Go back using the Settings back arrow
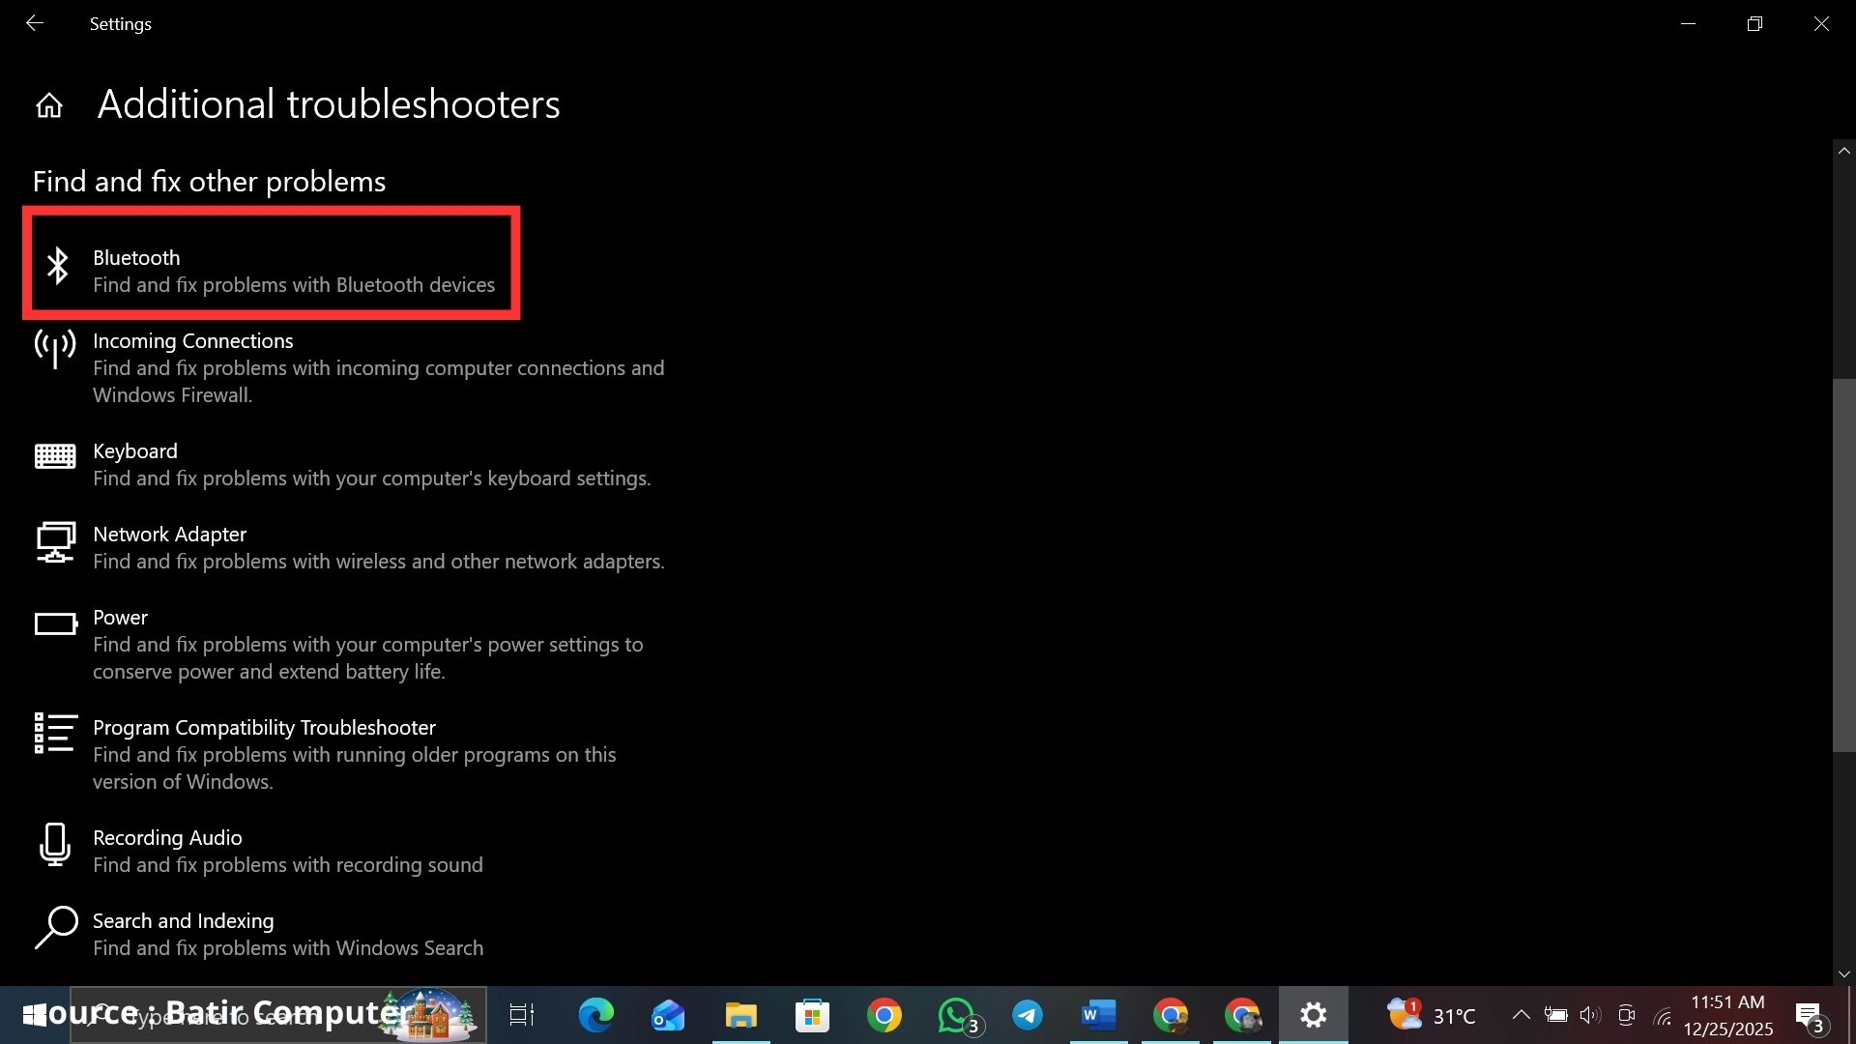Viewport: 1856px width, 1044px height. click(x=35, y=23)
